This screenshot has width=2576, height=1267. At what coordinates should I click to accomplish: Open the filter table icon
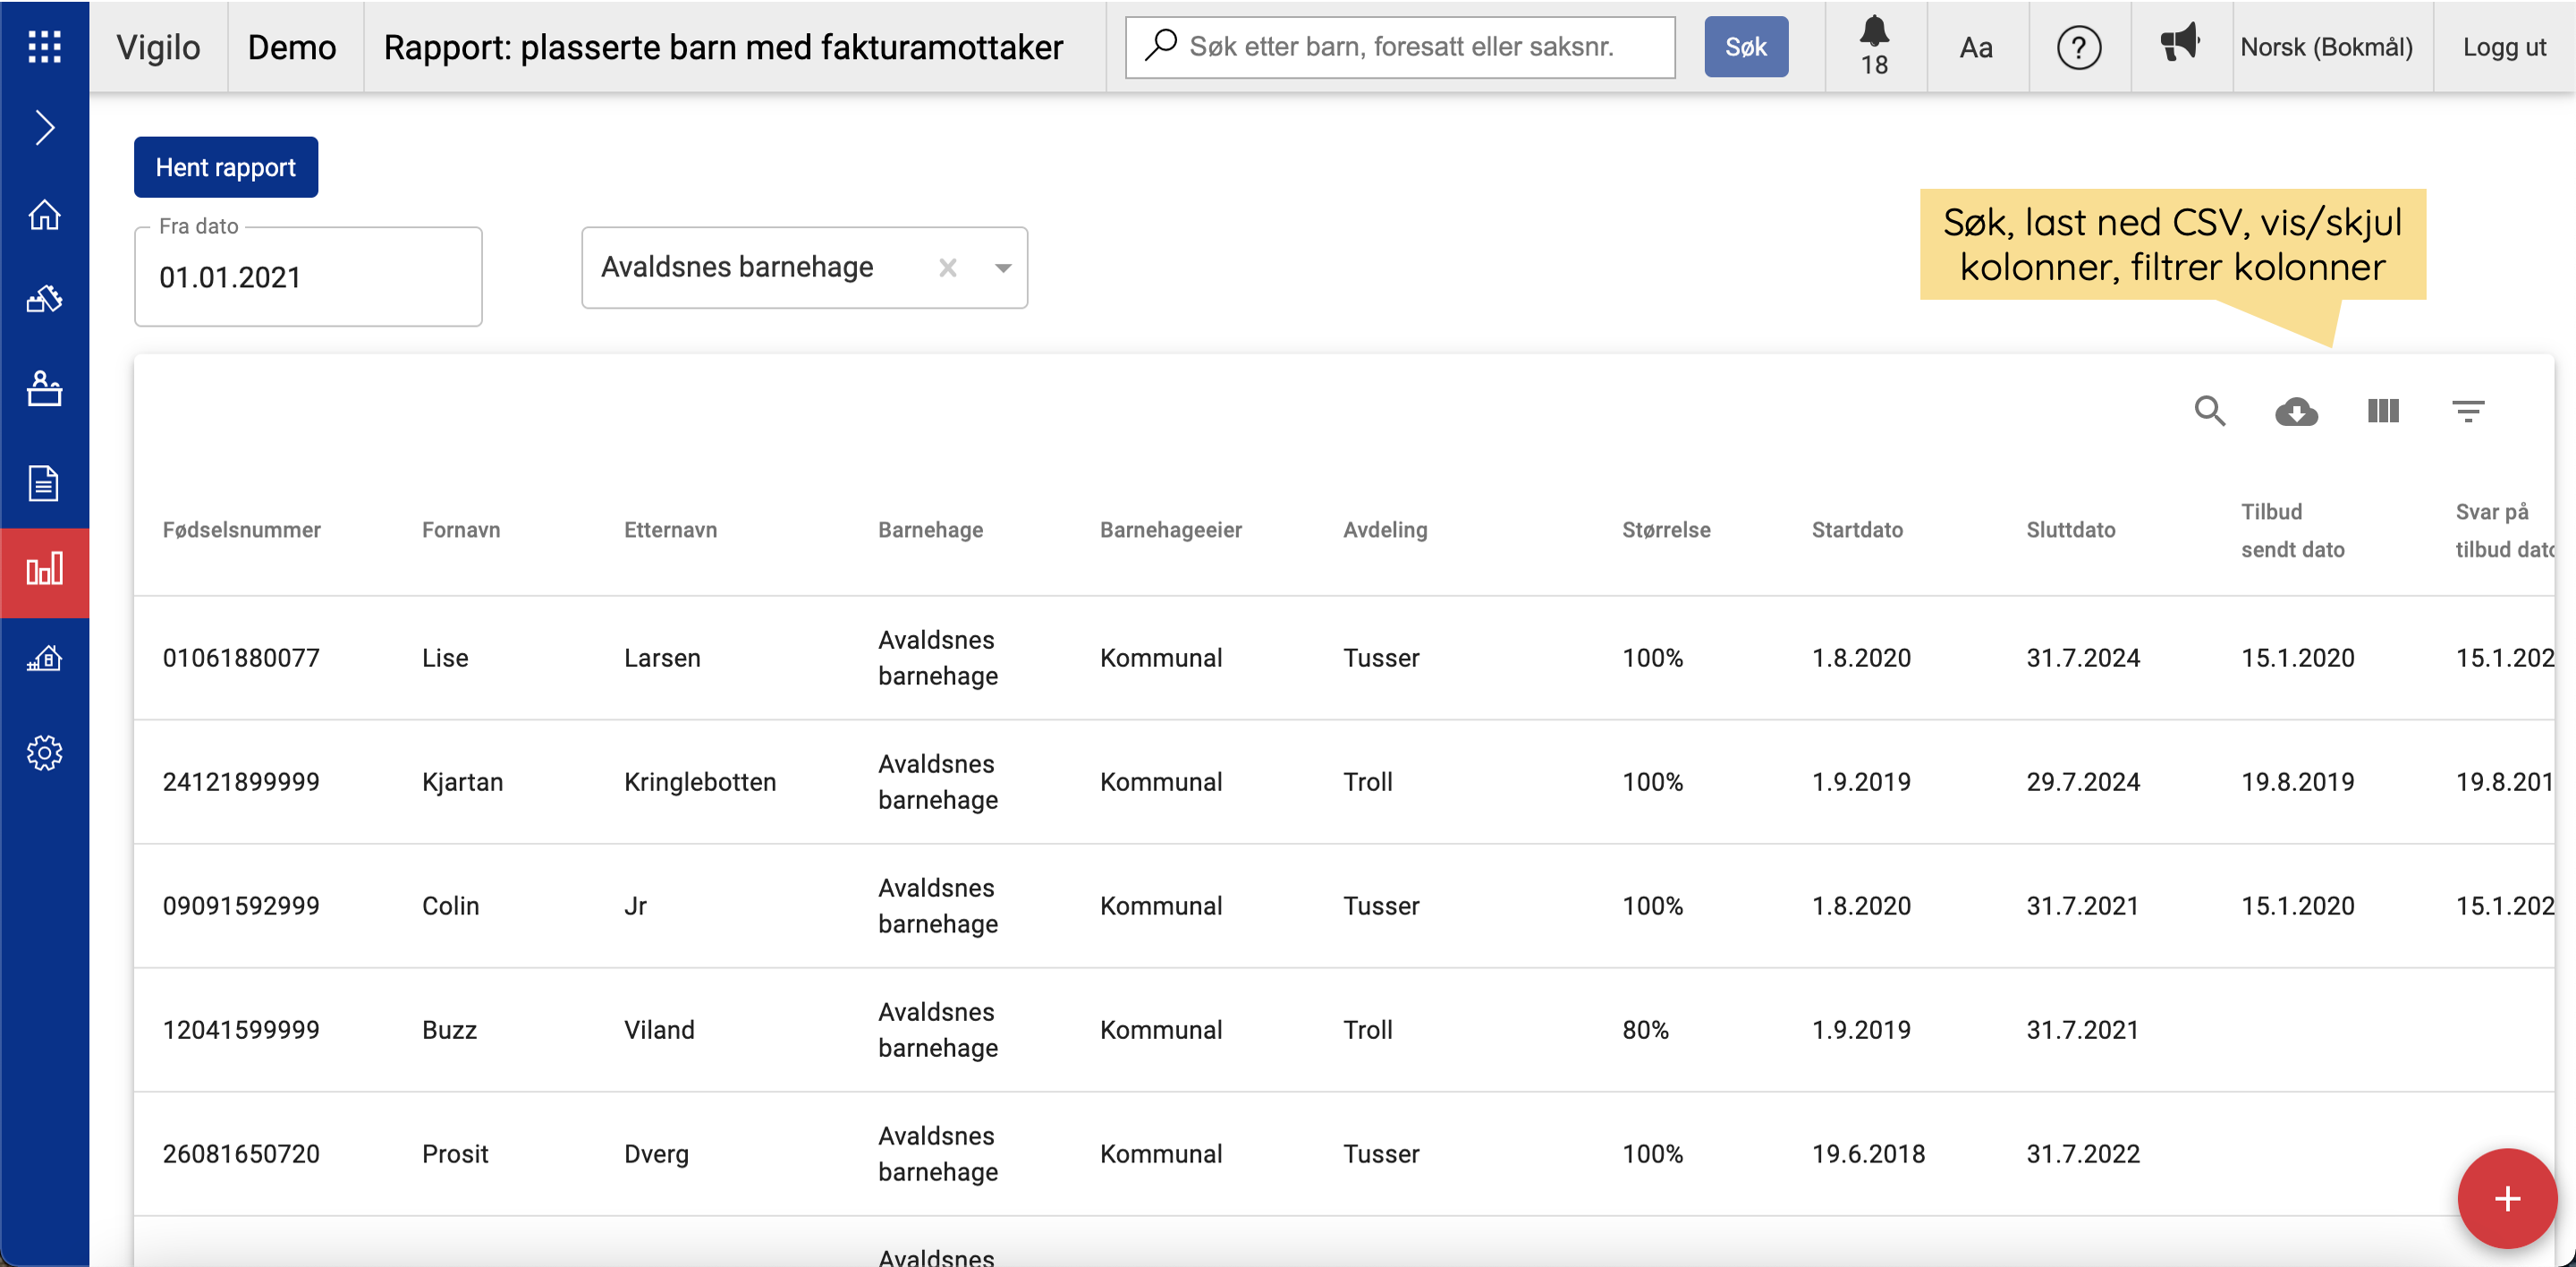point(2469,411)
